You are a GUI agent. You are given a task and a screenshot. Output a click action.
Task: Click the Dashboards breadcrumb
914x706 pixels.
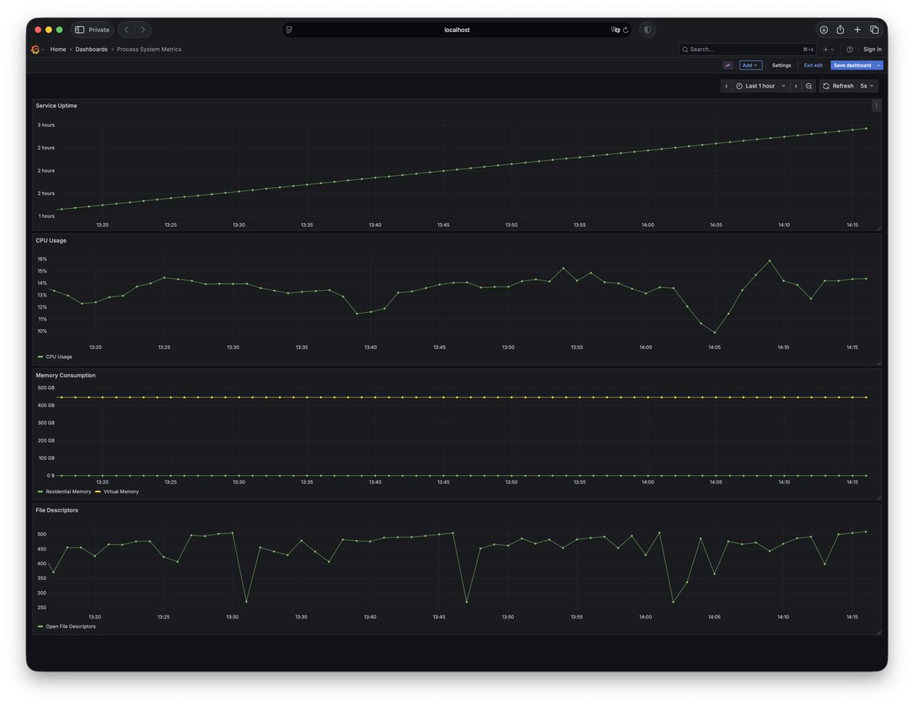click(91, 50)
